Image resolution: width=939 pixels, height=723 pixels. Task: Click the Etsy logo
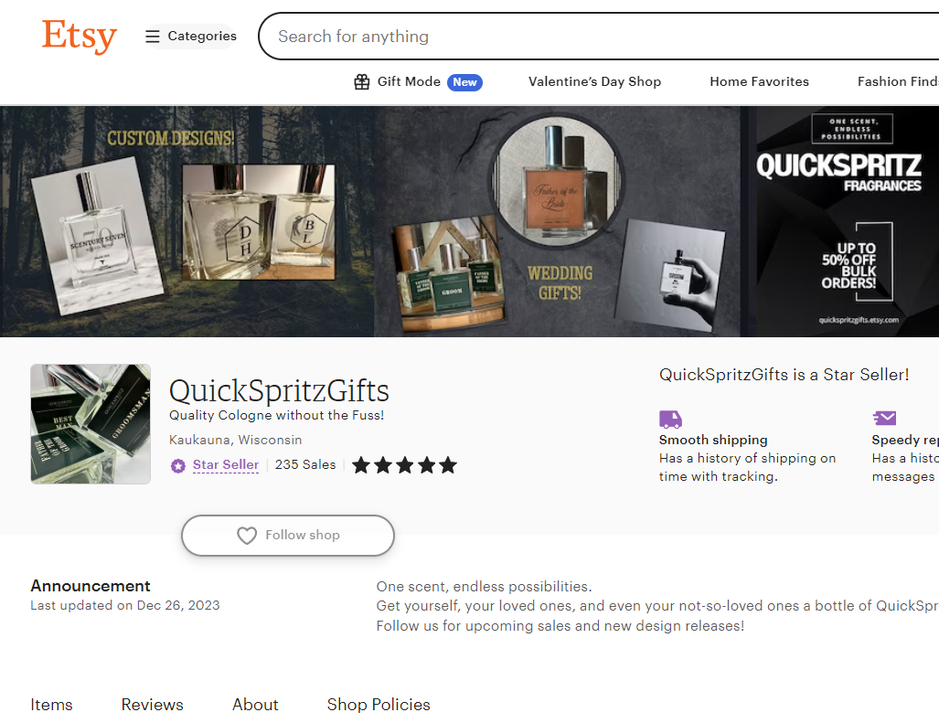(79, 36)
